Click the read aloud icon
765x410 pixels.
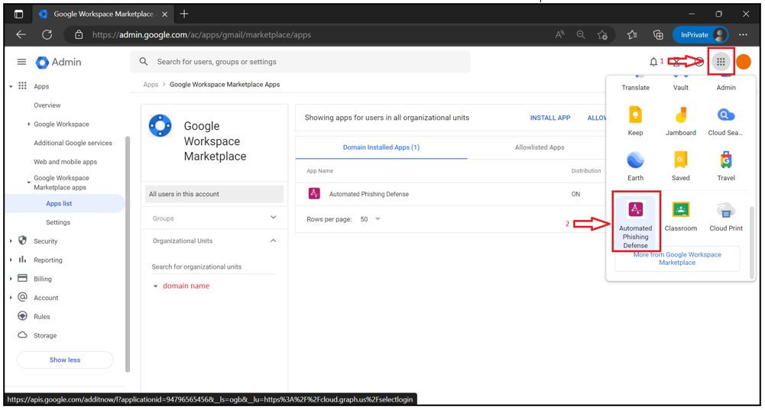point(559,34)
